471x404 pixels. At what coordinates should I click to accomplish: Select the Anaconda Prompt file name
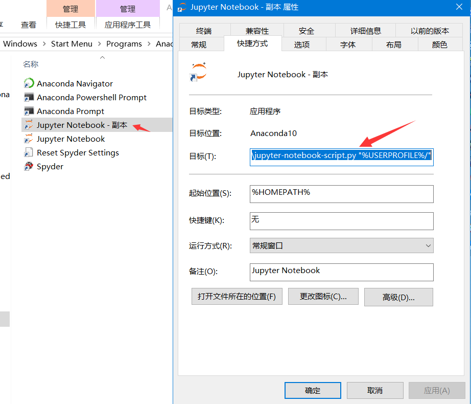(x=70, y=111)
